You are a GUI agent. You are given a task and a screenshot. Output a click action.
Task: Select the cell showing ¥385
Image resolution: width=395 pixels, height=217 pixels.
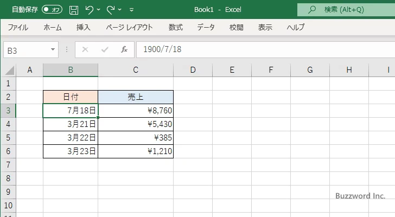coord(136,138)
